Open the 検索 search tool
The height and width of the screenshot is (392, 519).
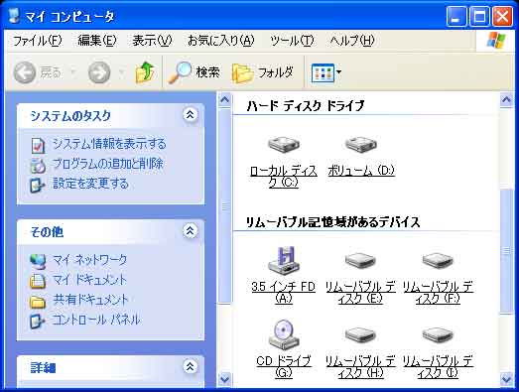click(194, 71)
